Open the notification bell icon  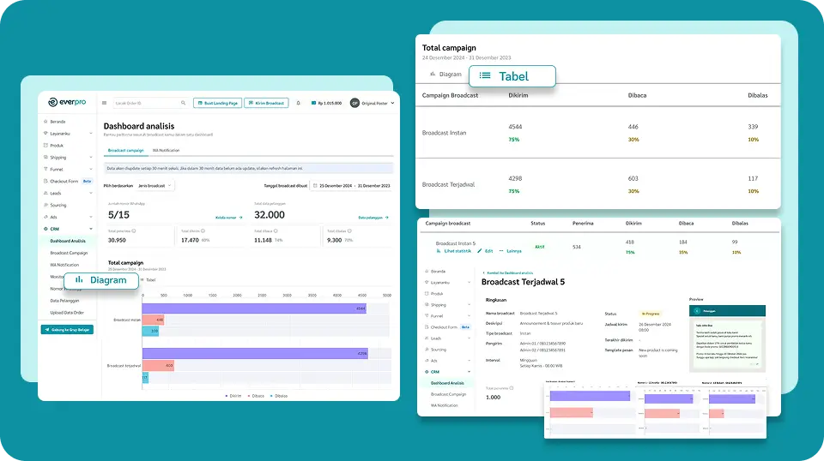(299, 103)
